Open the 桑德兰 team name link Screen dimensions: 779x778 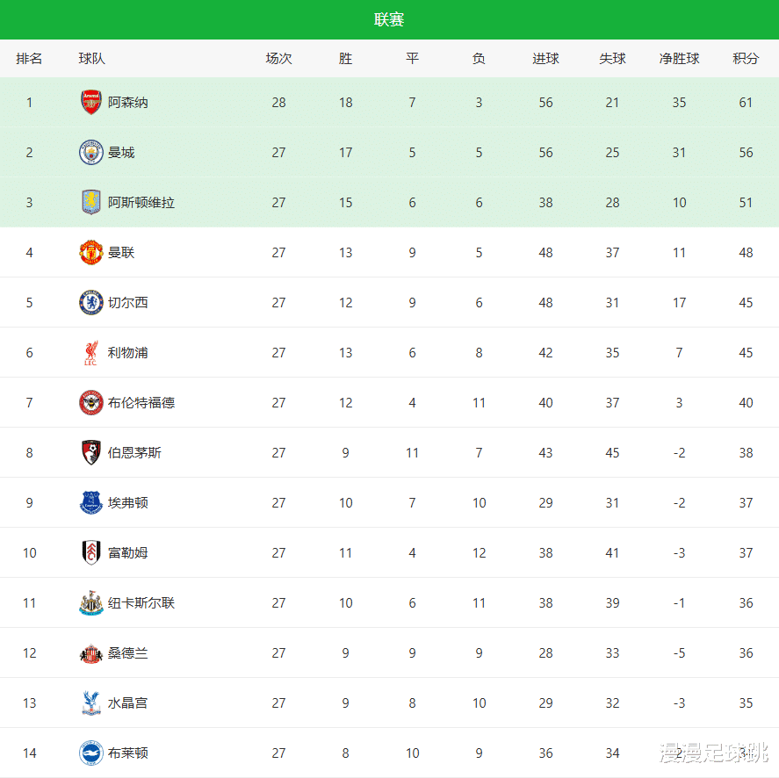(128, 653)
